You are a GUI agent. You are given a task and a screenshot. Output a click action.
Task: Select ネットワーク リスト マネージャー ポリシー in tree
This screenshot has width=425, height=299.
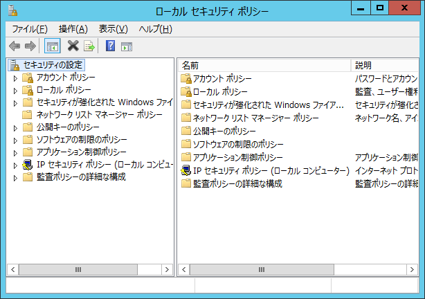coord(100,115)
